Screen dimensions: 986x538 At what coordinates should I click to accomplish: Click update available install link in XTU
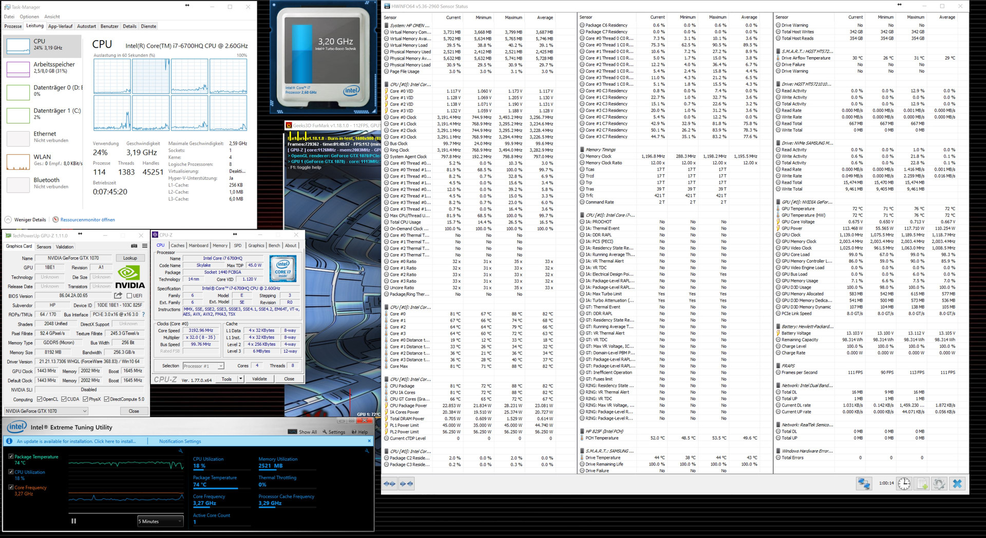77,441
